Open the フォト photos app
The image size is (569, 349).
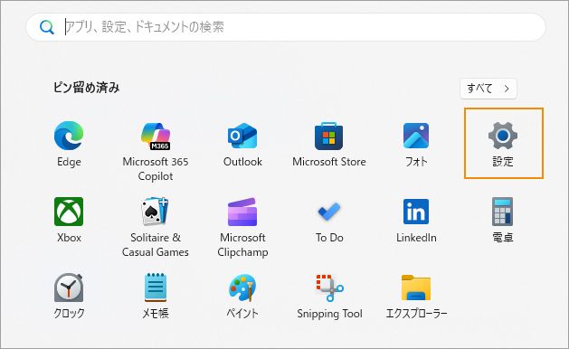[x=416, y=144]
